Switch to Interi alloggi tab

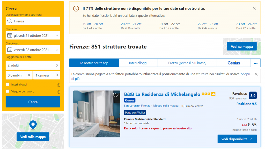coord(138,63)
